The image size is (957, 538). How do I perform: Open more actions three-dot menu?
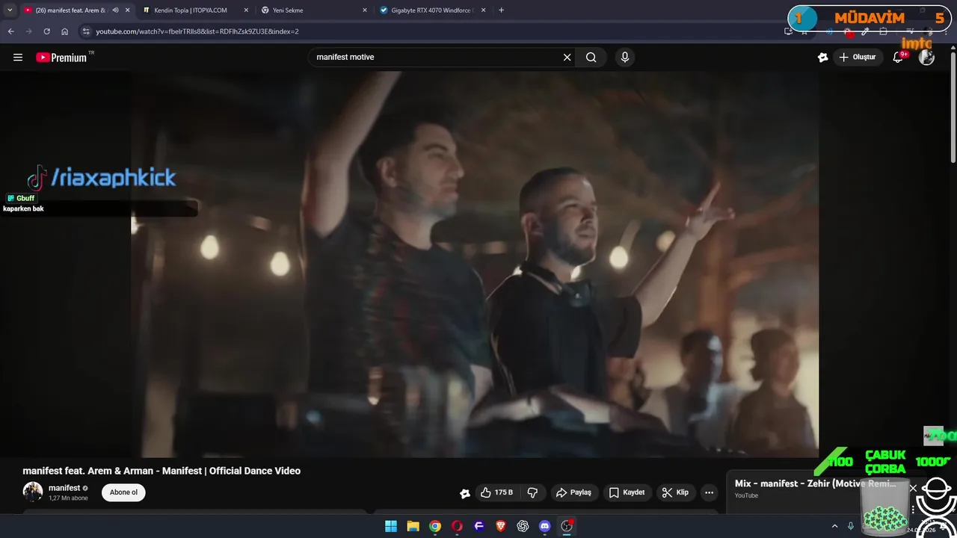709,492
